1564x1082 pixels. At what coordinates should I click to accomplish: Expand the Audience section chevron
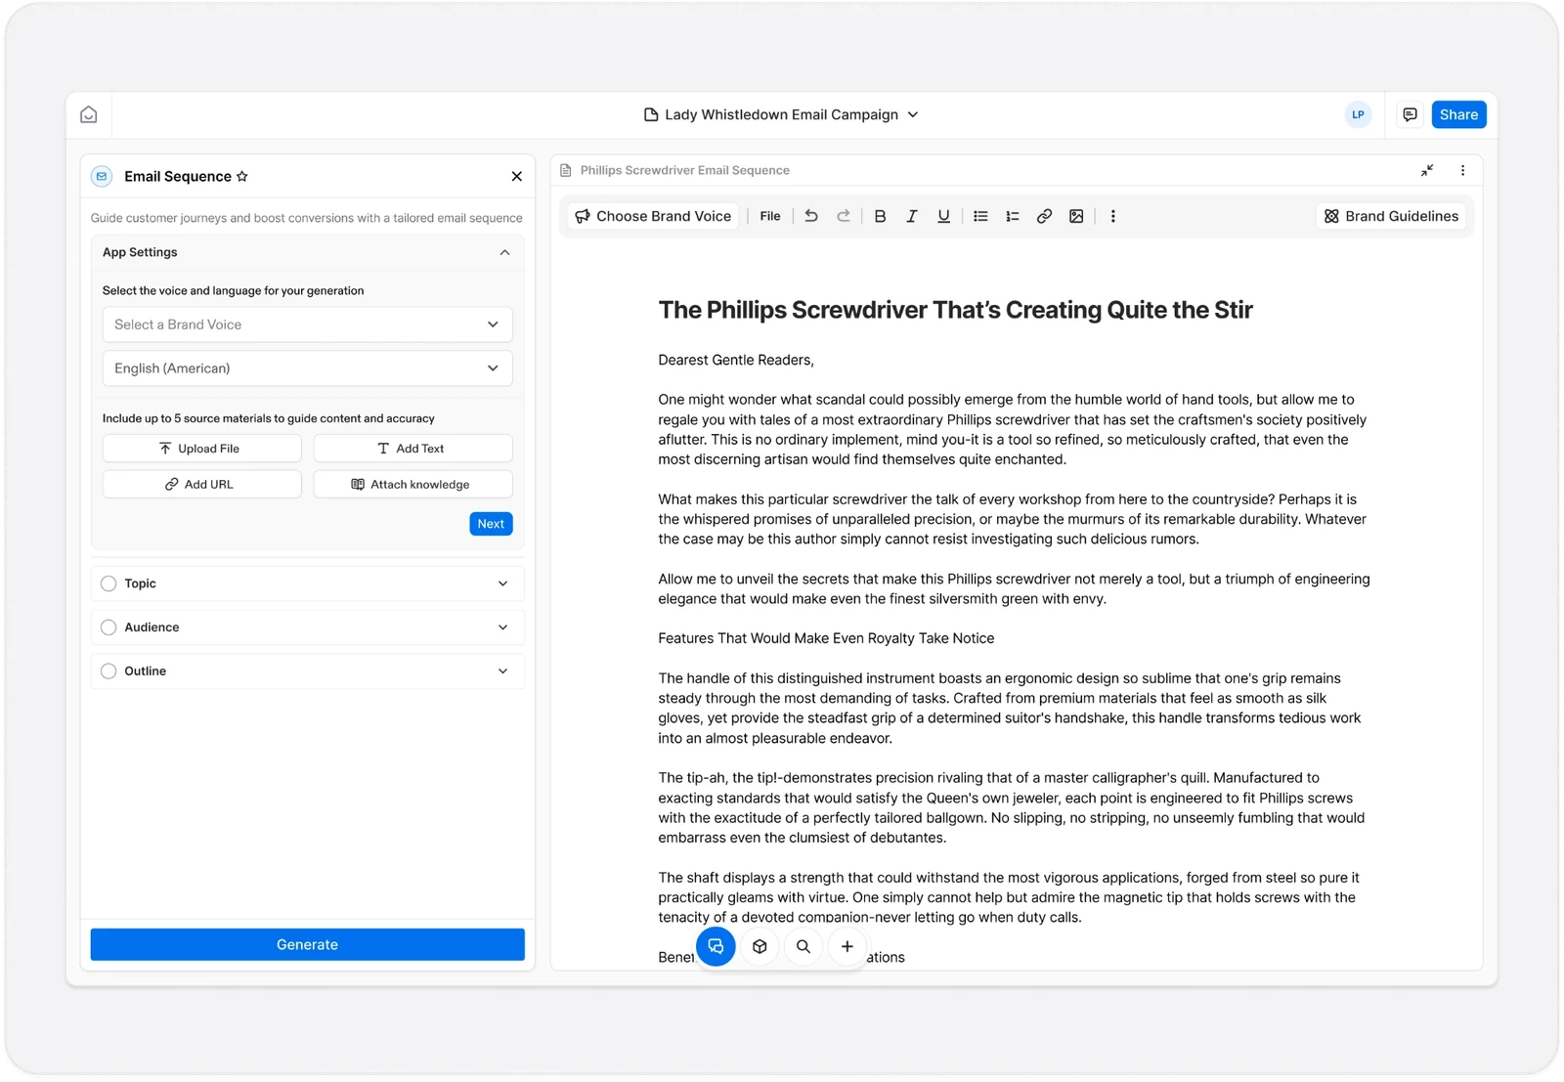tap(502, 628)
